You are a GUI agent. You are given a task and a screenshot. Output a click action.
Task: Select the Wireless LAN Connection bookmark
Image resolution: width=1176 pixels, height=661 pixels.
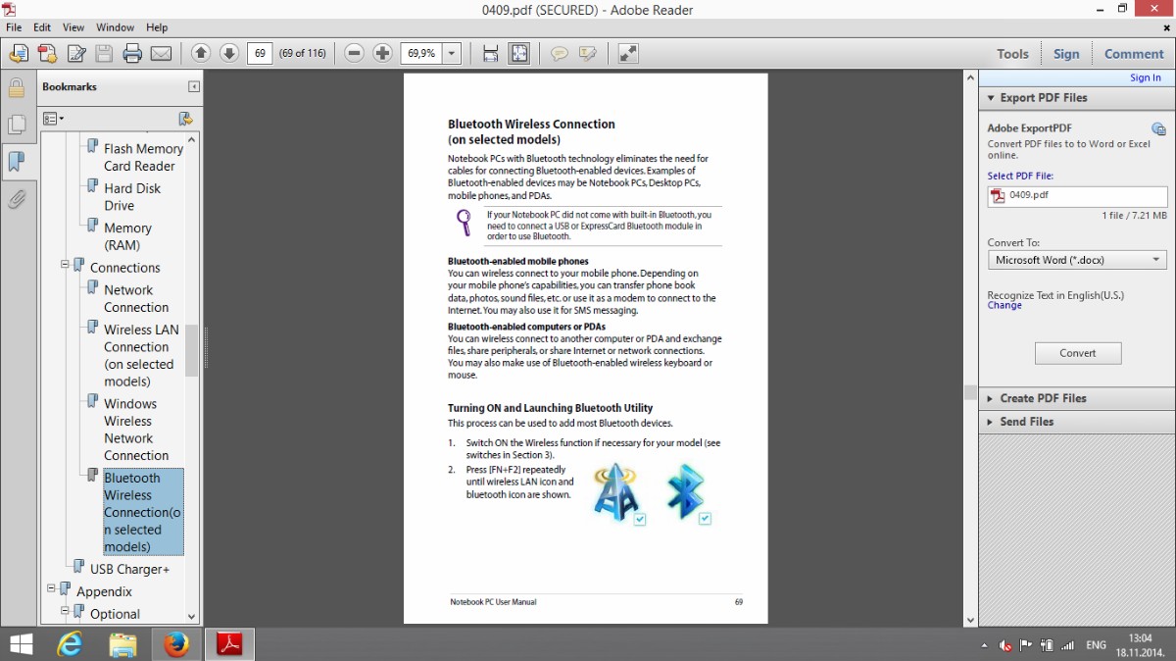coord(141,355)
